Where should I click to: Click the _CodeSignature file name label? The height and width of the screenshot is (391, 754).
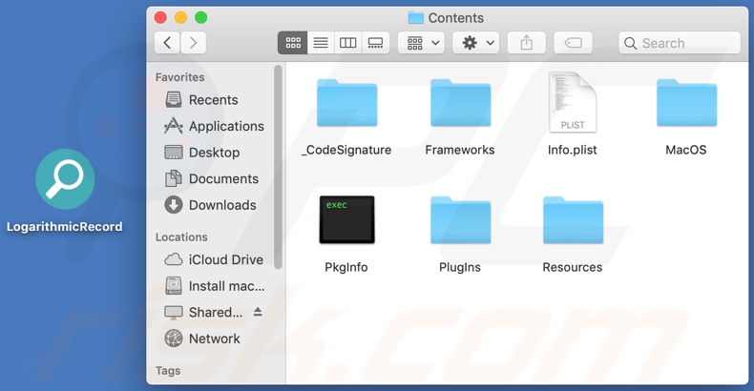(346, 150)
